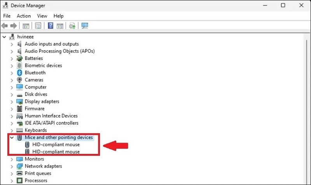311x185 pixels.
Task: Expand the Display adapters chevron
Action: [x=12, y=102]
